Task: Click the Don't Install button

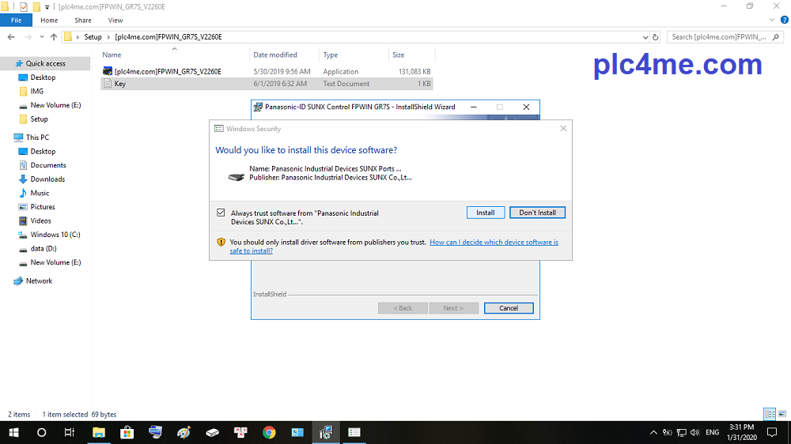Action: pyautogui.click(x=537, y=213)
